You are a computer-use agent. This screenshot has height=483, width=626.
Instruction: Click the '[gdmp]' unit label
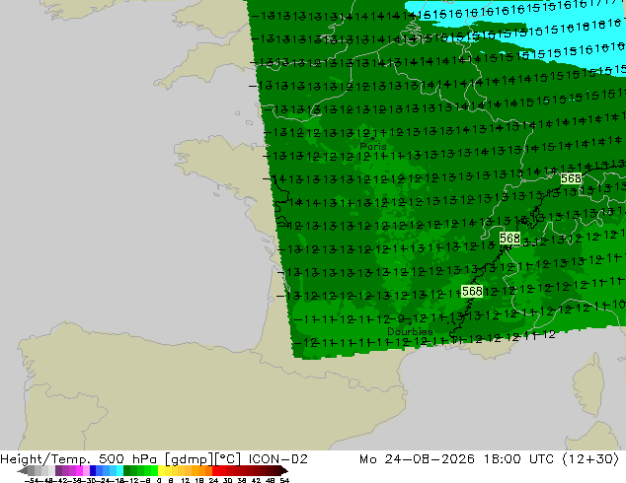coord(189,459)
